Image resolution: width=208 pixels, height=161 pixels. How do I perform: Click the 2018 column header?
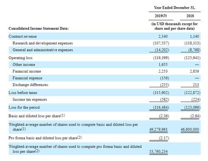[190, 16]
